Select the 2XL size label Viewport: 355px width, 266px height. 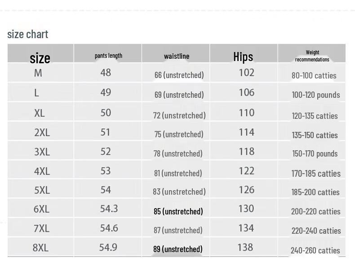click(42, 132)
